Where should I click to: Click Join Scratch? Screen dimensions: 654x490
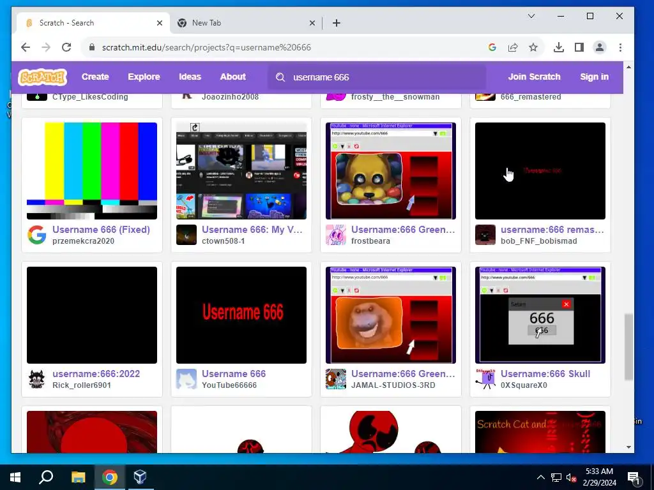tap(534, 77)
